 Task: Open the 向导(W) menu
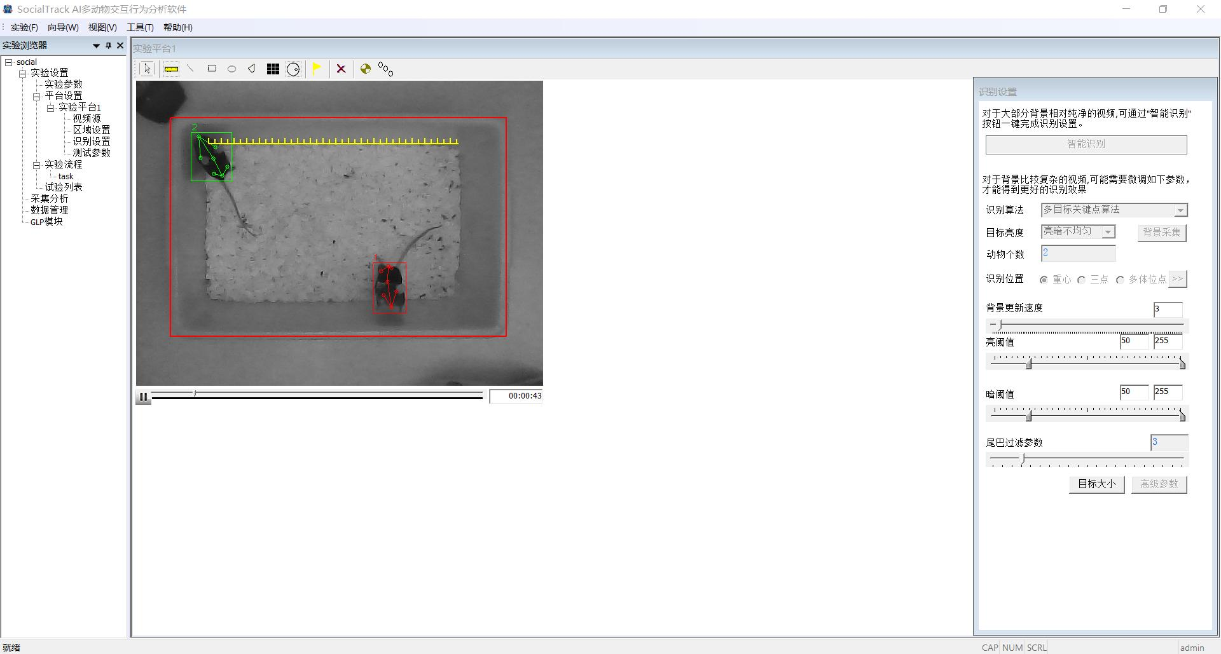click(x=63, y=27)
